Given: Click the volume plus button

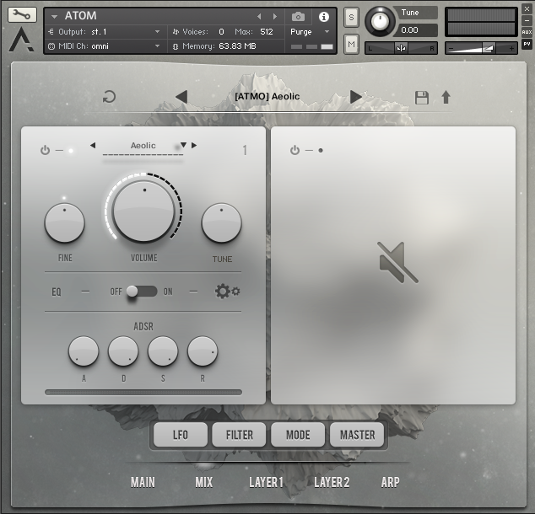Looking at the screenshot, I should 511,49.
